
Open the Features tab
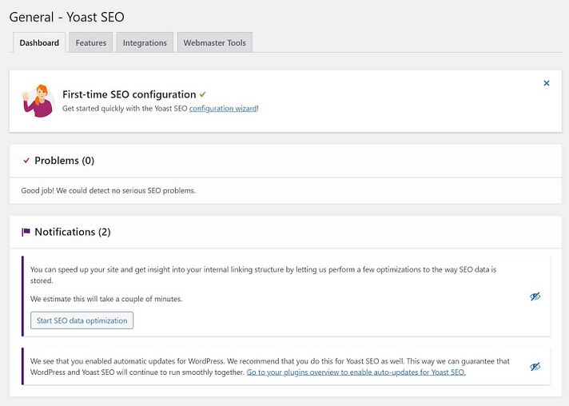click(91, 43)
